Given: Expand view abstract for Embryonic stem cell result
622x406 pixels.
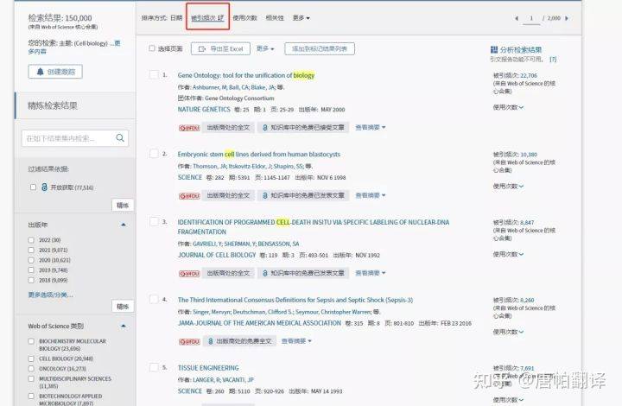Looking at the screenshot, I should coord(370,195).
